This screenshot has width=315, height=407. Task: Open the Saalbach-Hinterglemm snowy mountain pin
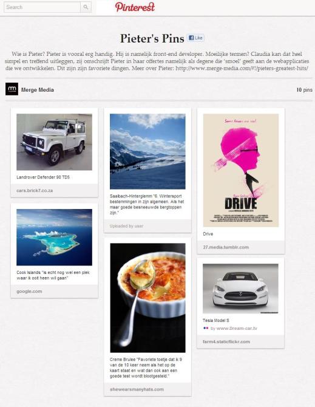[x=147, y=151]
